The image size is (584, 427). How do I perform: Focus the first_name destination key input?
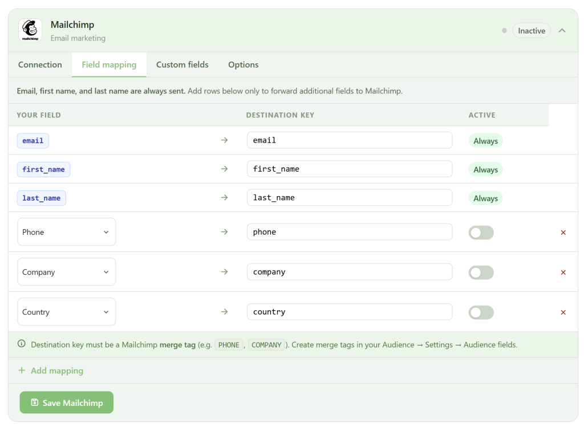point(350,169)
